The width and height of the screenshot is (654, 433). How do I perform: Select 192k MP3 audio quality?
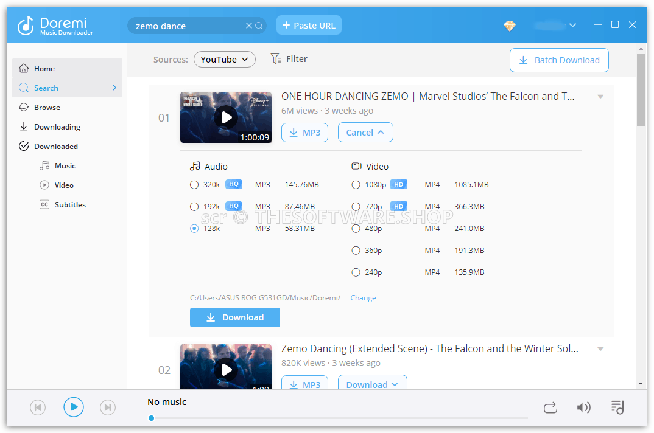click(194, 206)
